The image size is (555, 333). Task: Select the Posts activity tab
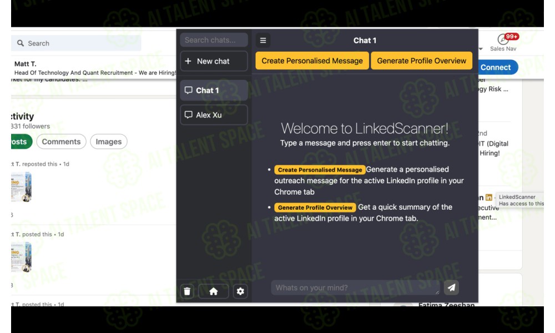pos(21,142)
